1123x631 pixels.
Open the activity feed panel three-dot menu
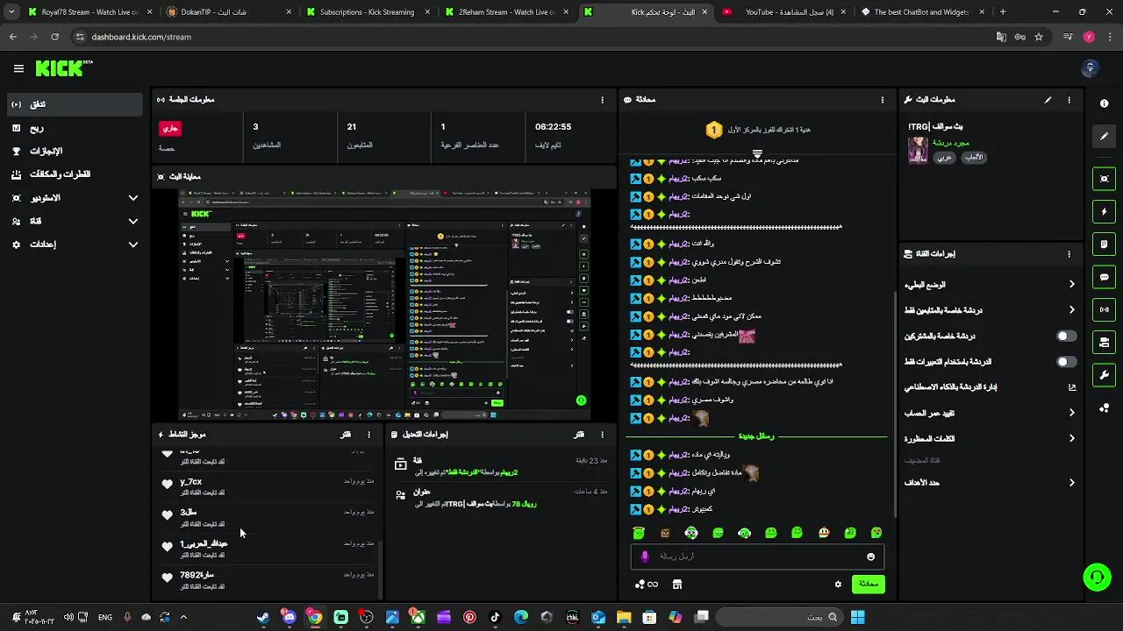pyautogui.click(x=368, y=435)
